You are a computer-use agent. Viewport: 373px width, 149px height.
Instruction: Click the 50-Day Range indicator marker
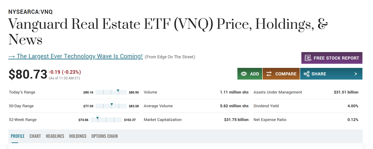click(x=112, y=105)
